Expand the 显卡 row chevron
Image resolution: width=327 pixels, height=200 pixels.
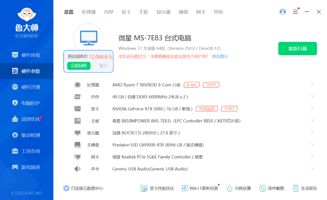click(312, 109)
